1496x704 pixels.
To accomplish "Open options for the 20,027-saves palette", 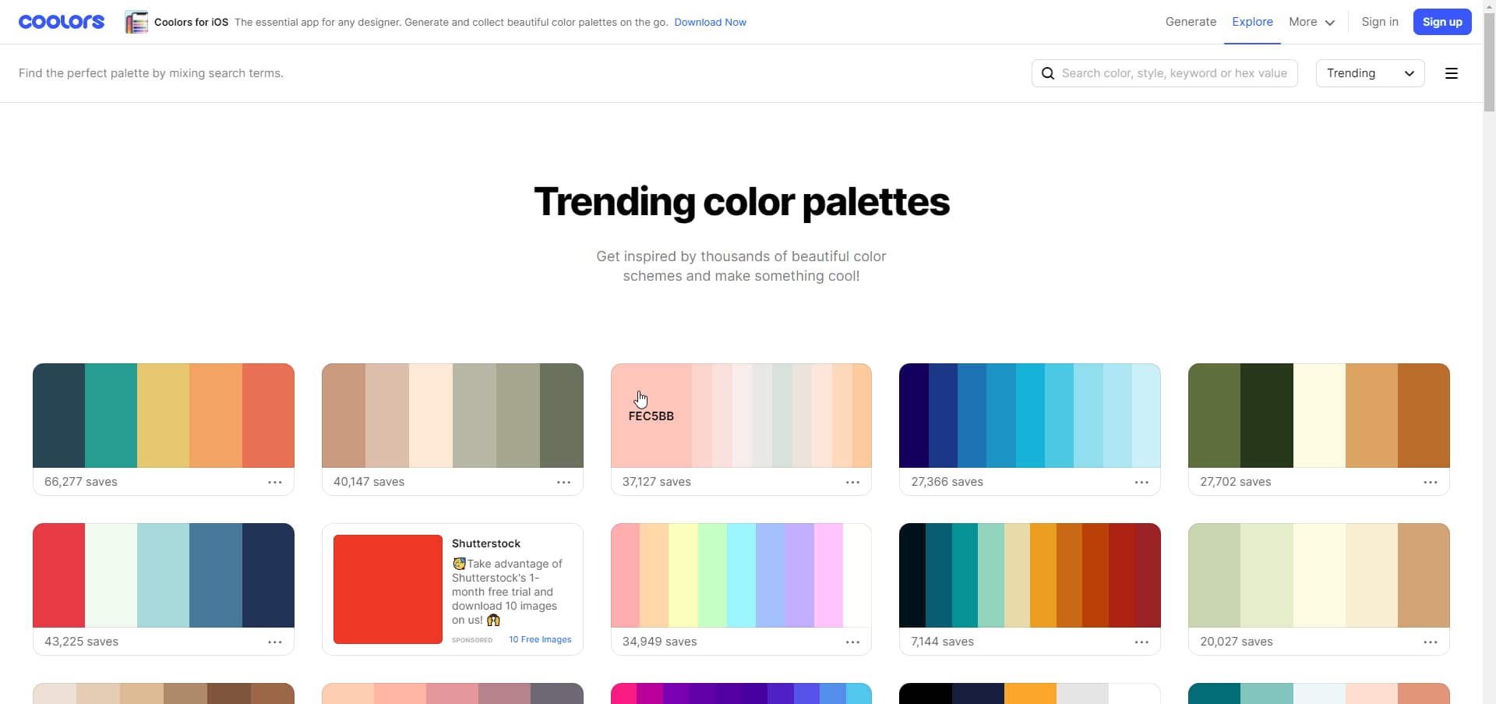I will coord(1431,642).
